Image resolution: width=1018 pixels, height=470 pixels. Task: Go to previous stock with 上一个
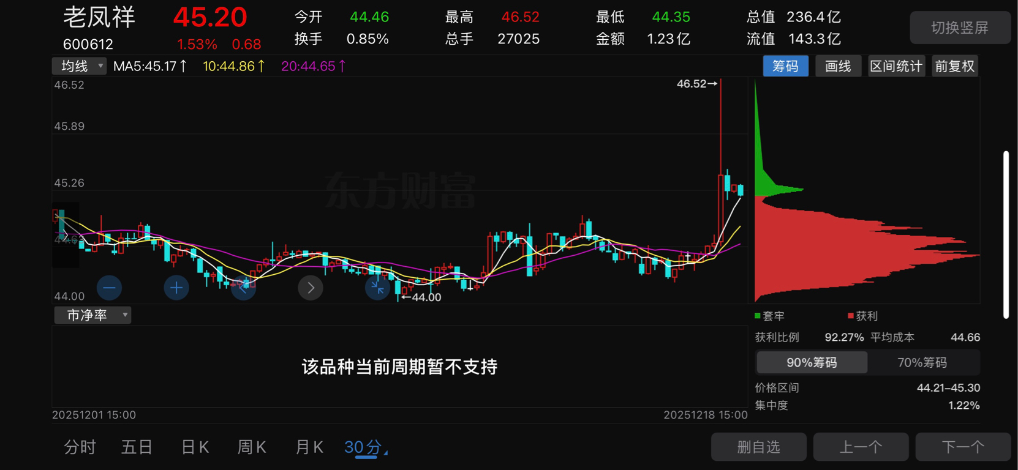click(861, 447)
